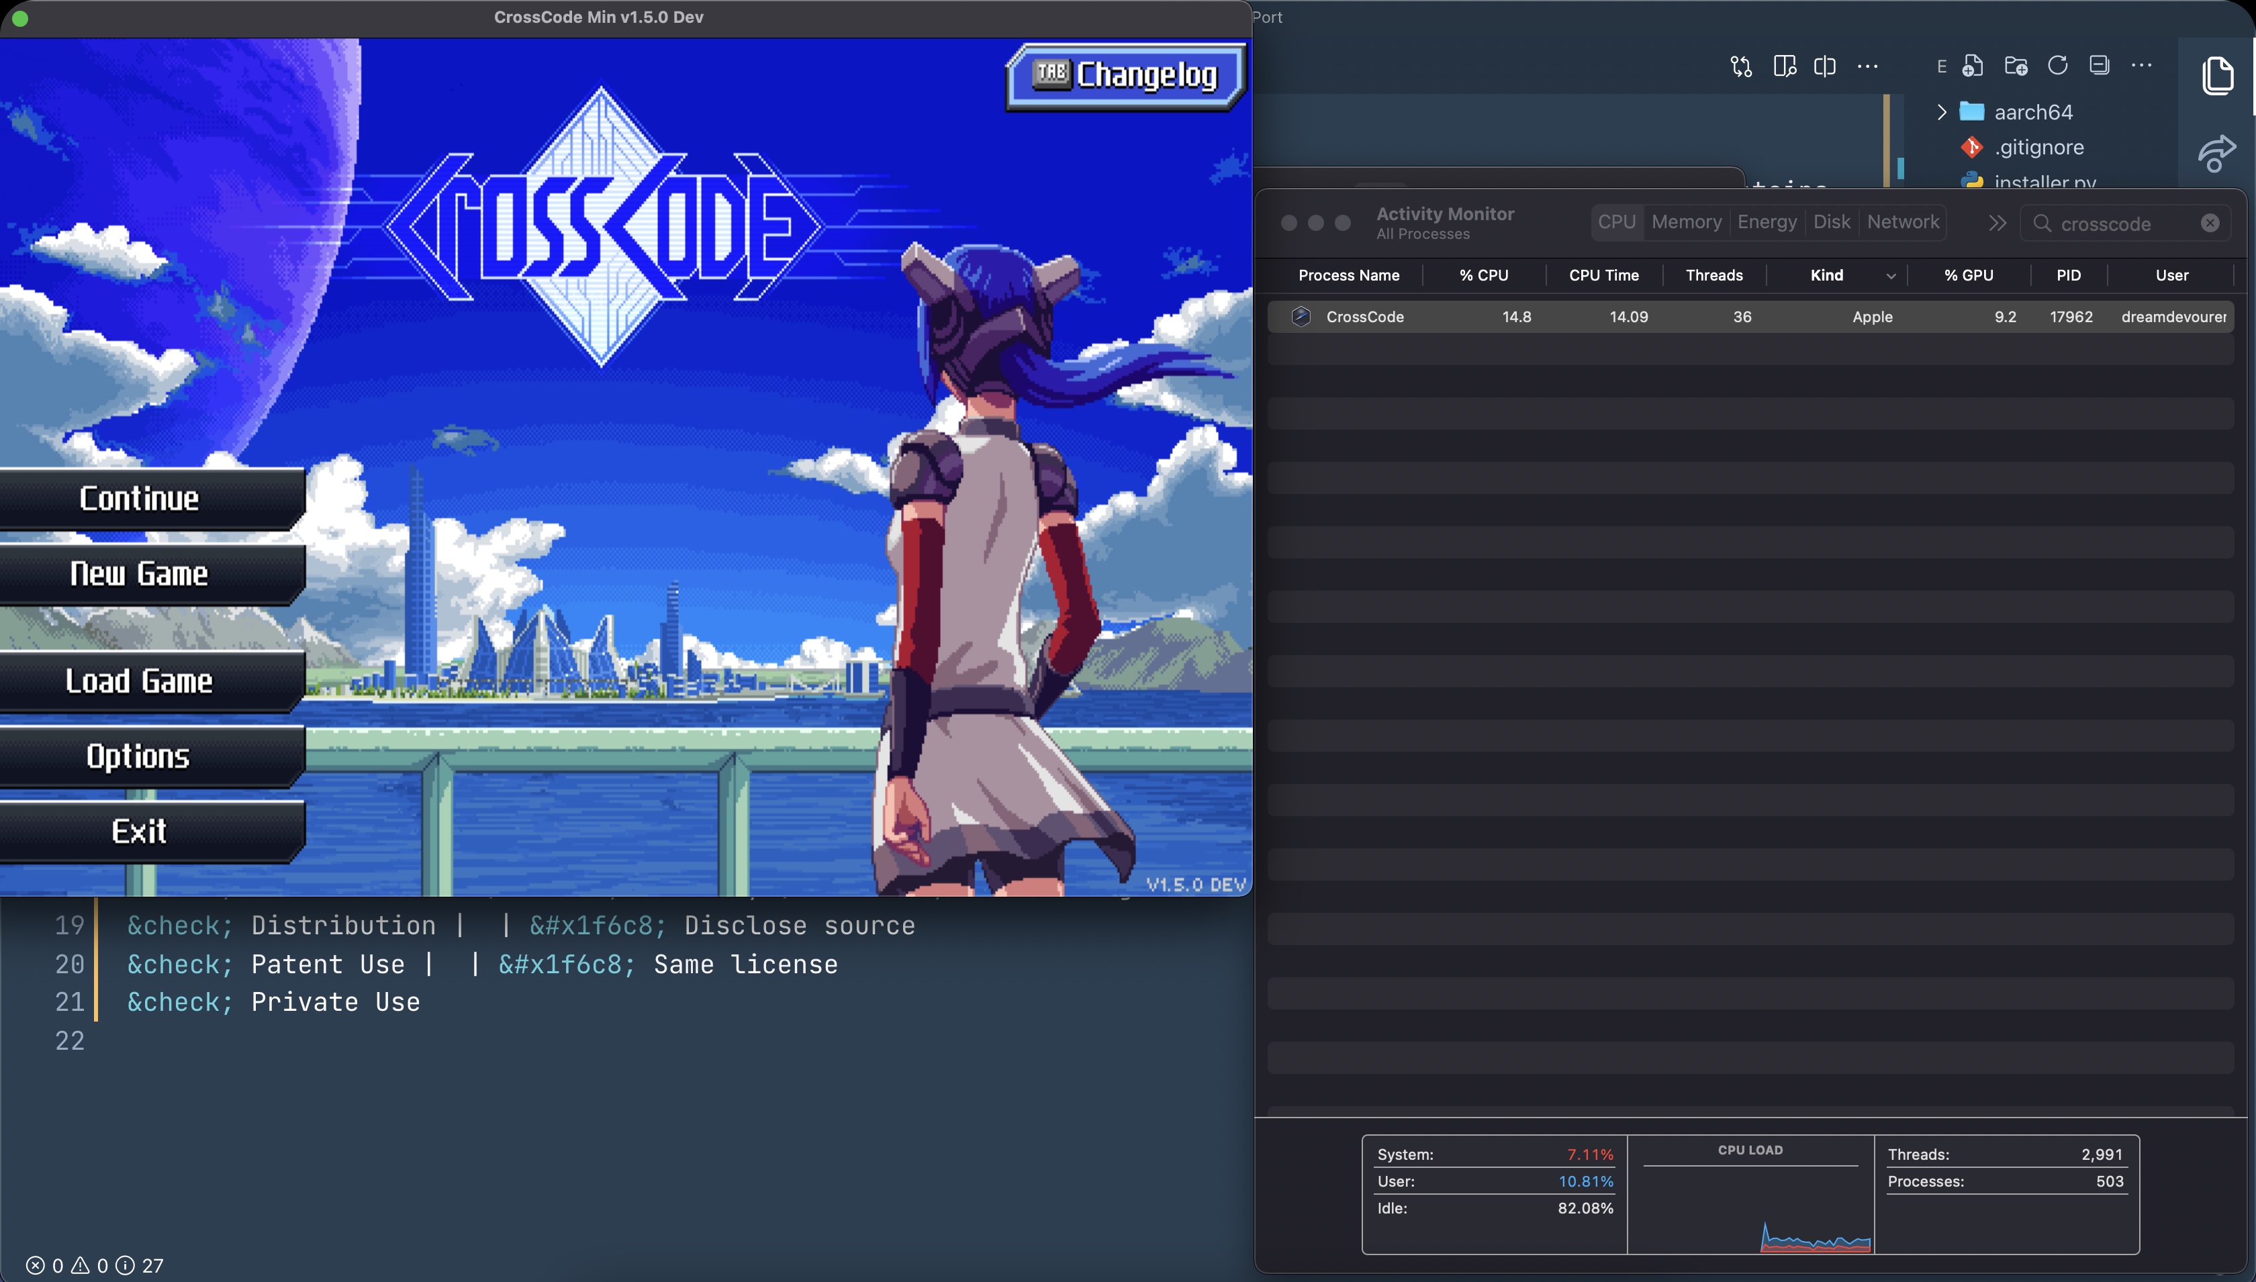The height and width of the screenshot is (1282, 2256).
Task: Switch to the Memory tab
Action: 1686,222
